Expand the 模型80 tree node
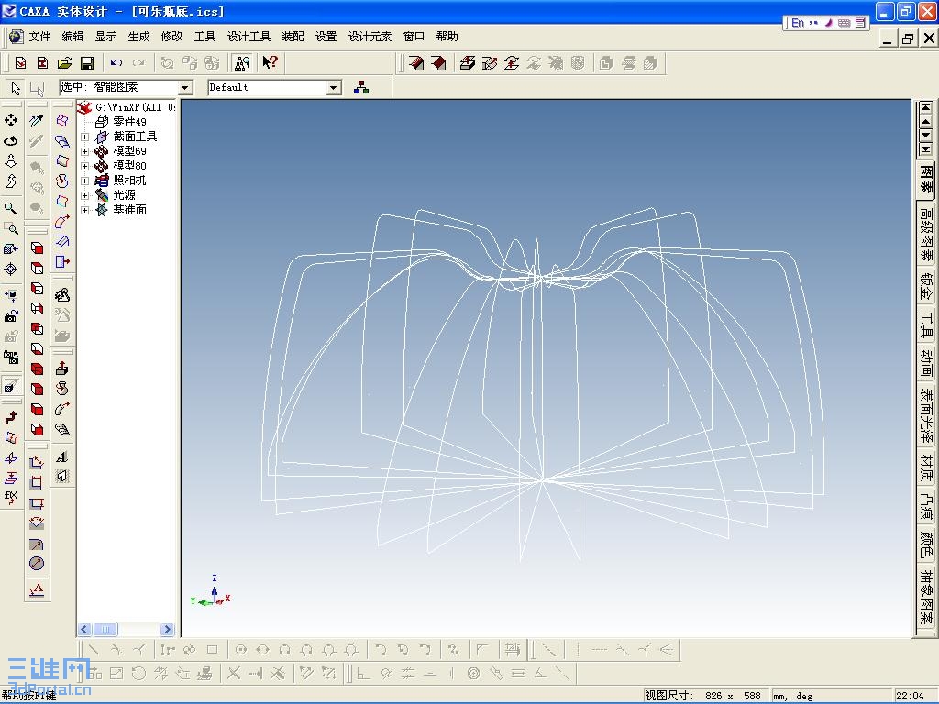939x704 pixels. (x=84, y=166)
